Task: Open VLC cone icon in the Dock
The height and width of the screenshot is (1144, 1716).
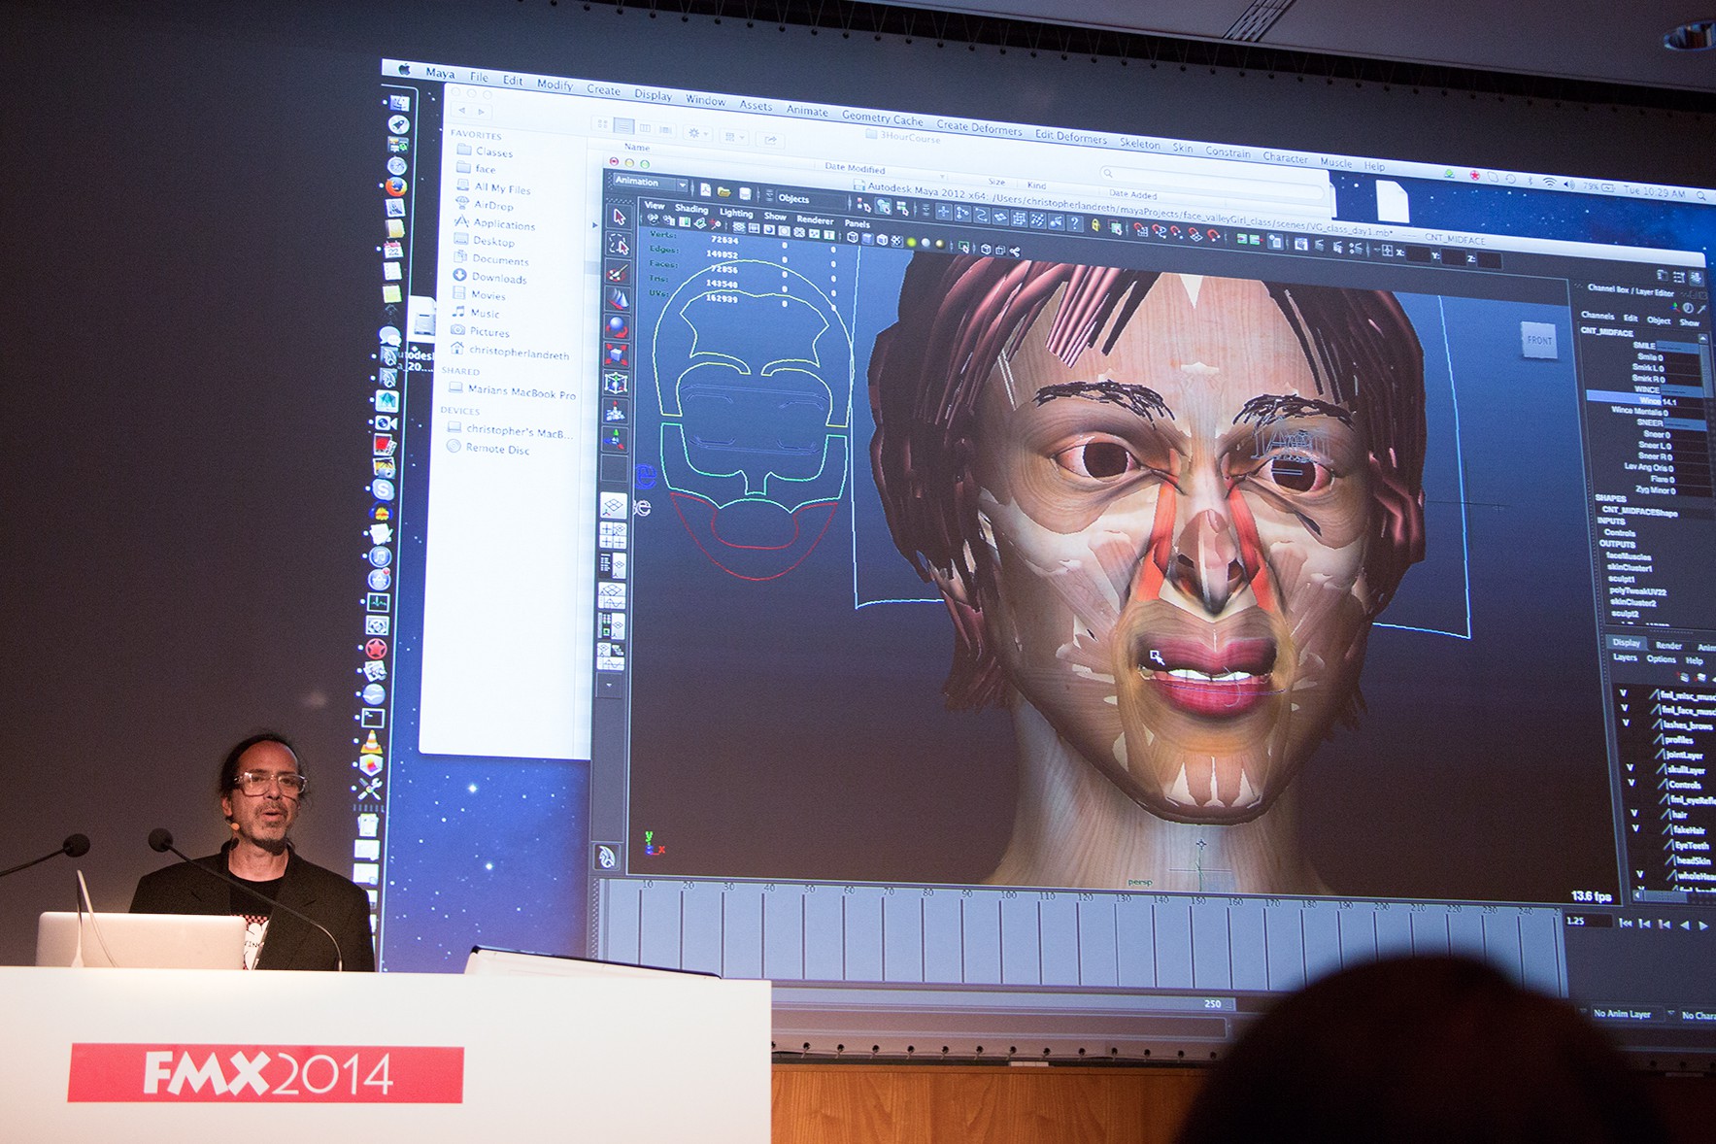Action: point(371,743)
